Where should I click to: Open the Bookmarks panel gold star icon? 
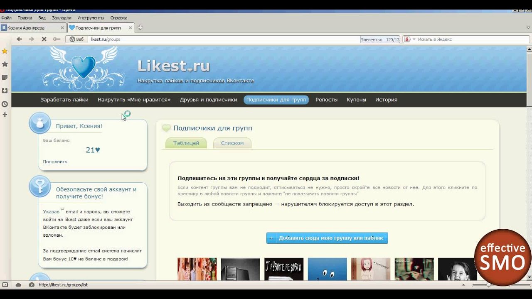pos(5,51)
